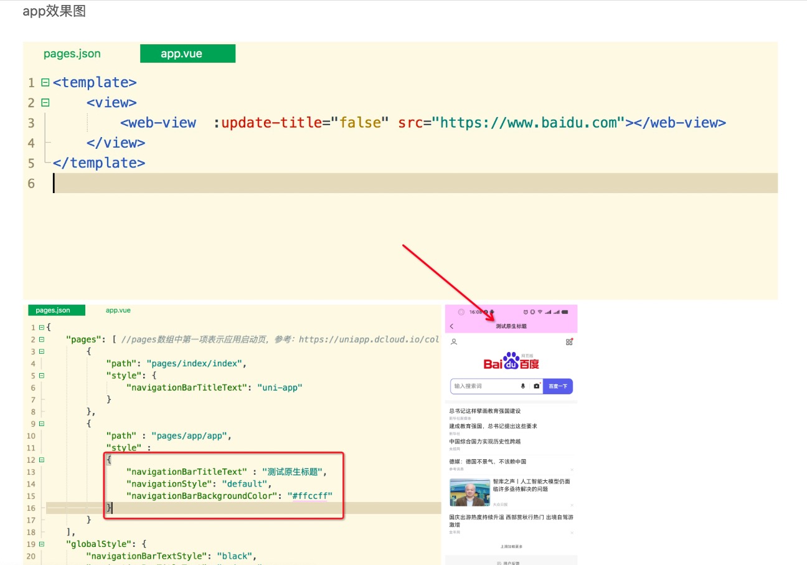The height and width of the screenshot is (565, 807).
Task: Tap the microphone voice search icon
Action: coord(523,386)
